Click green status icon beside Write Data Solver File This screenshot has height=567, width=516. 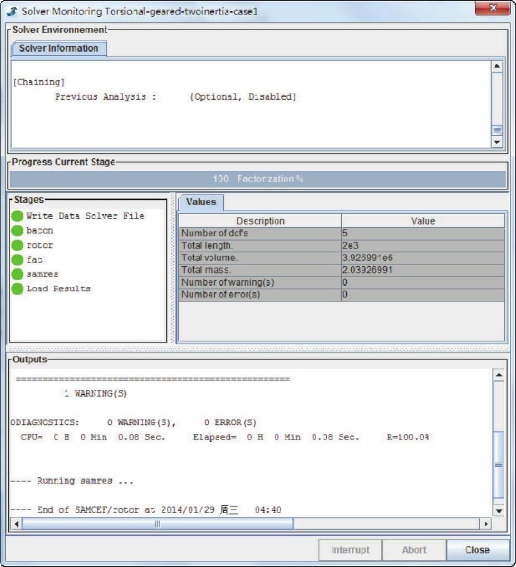17,216
